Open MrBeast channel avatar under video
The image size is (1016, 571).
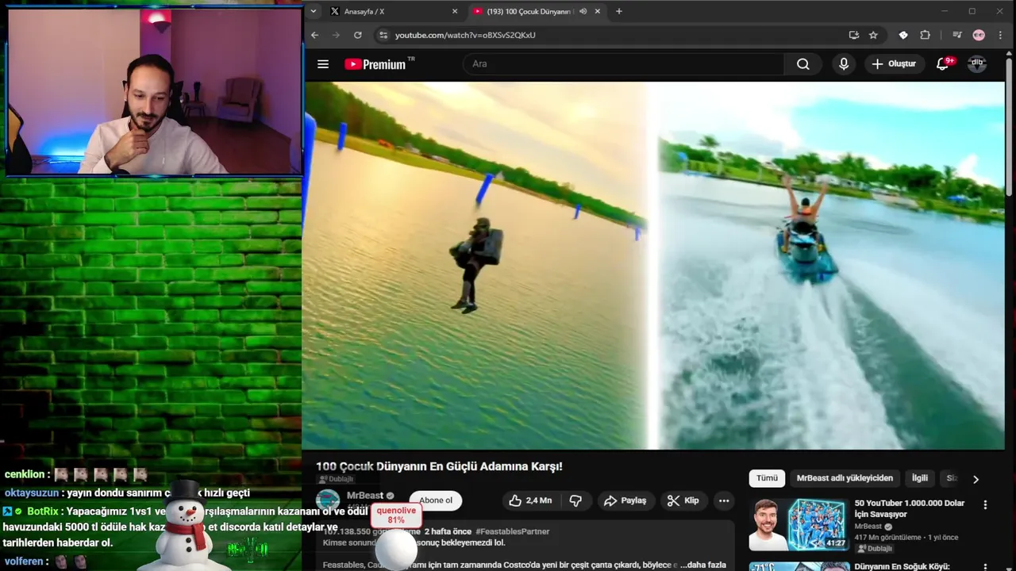click(x=328, y=500)
